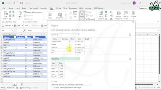Open the Formulas tab
The height and width of the screenshot is (90, 161).
point(44,8)
